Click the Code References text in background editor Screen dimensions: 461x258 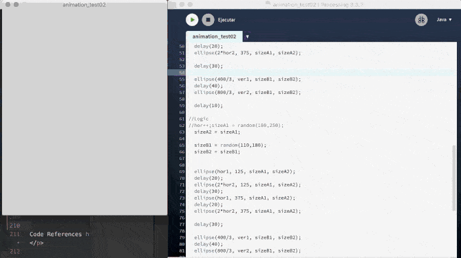[56, 234]
